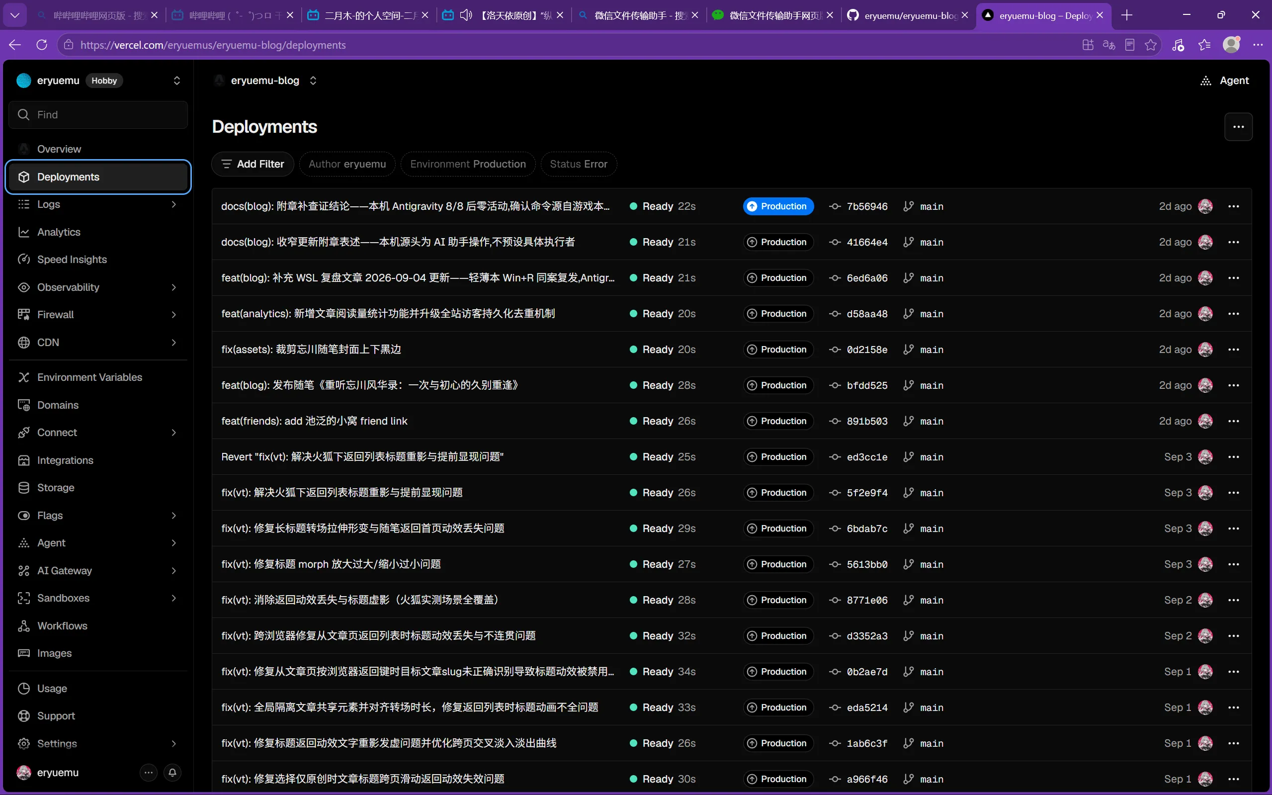Image resolution: width=1272 pixels, height=795 pixels.
Task: Open the translate page icon
Action: (x=1108, y=45)
